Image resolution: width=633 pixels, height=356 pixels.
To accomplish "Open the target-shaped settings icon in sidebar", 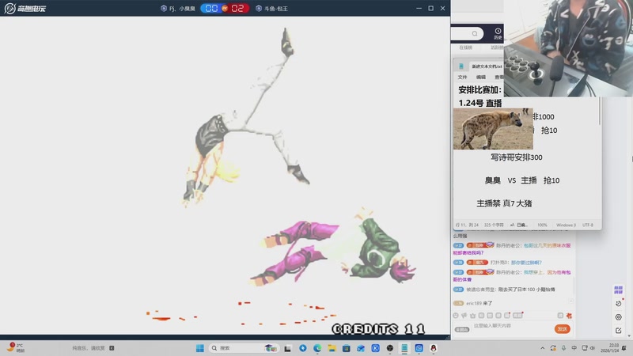I will (x=619, y=317).
